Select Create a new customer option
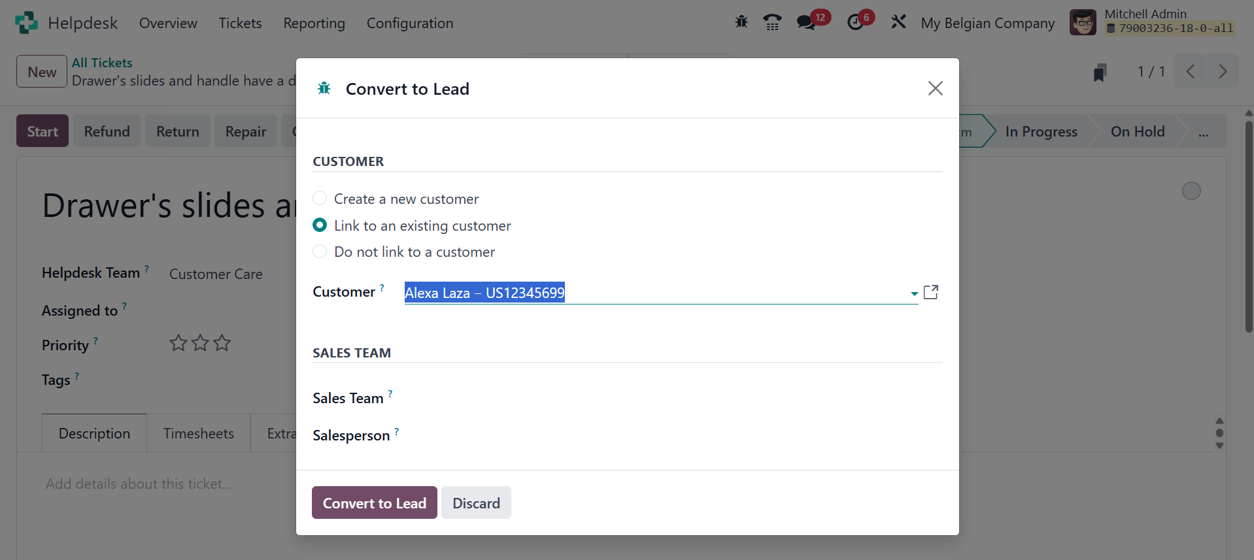 click(320, 198)
